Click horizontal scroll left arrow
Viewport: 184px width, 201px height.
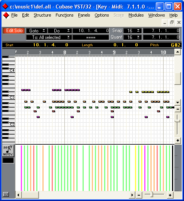click(x=18, y=195)
